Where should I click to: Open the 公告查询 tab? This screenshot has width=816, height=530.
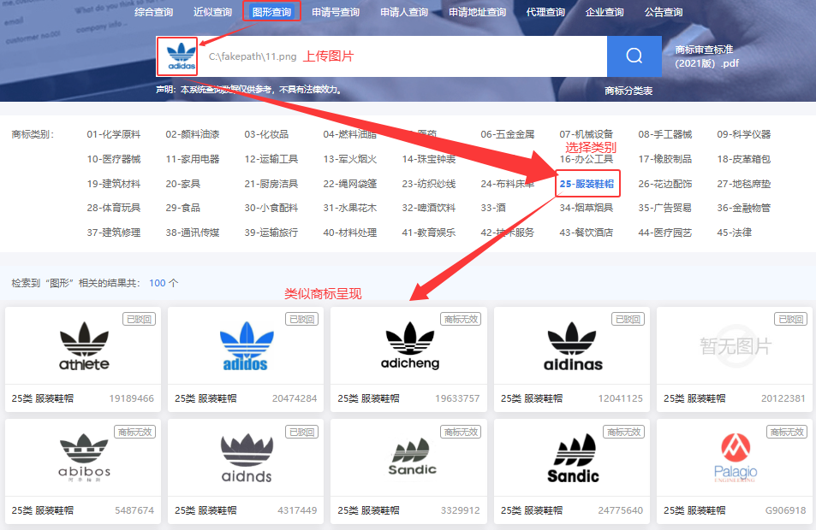pyautogui.click(x=664, y=12)
